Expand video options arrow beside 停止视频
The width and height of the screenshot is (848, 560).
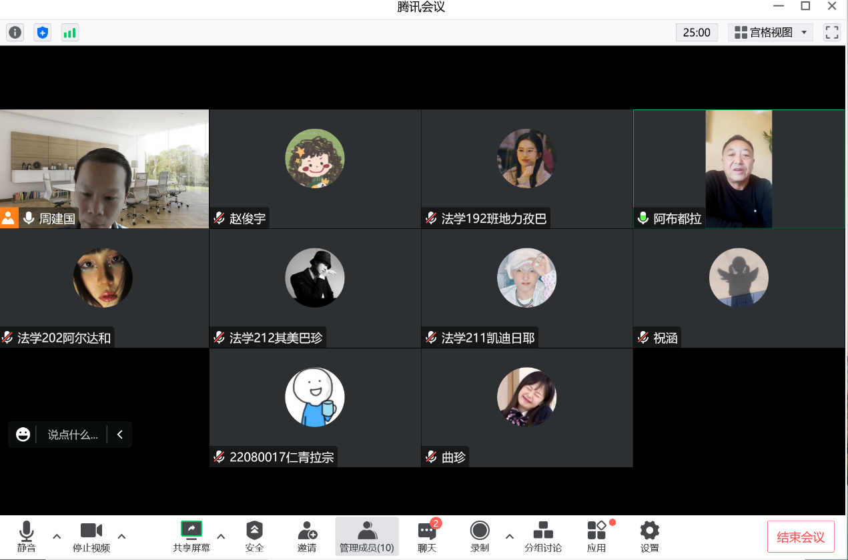pyautogui.click(x=121, y=536)
